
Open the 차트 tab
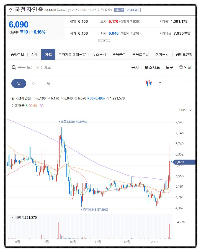pyautogui.click(x=48, y=55)
